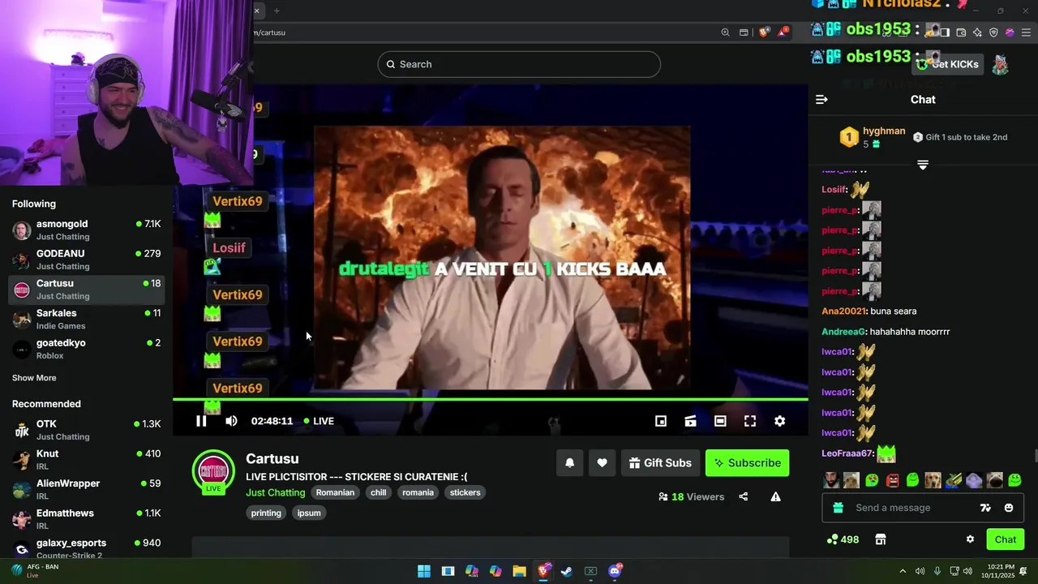This screenshot has height=584, width=1038.
Task: Click the Brave Shields lion icon
Action: point(763,32)
